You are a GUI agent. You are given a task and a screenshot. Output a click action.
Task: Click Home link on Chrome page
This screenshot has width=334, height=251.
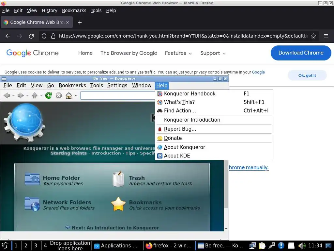pyautogui.click(x=85, y=53)
